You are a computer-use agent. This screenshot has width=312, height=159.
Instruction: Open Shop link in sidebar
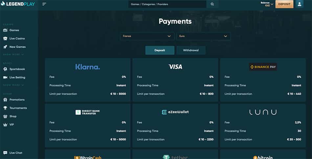13,116
